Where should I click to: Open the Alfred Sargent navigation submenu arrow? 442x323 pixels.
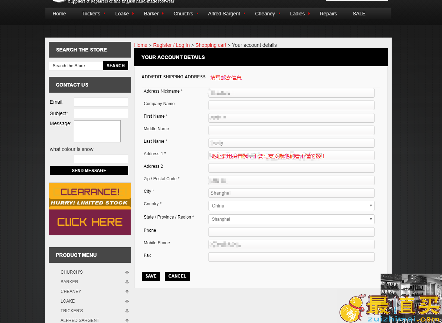(244, 13)
